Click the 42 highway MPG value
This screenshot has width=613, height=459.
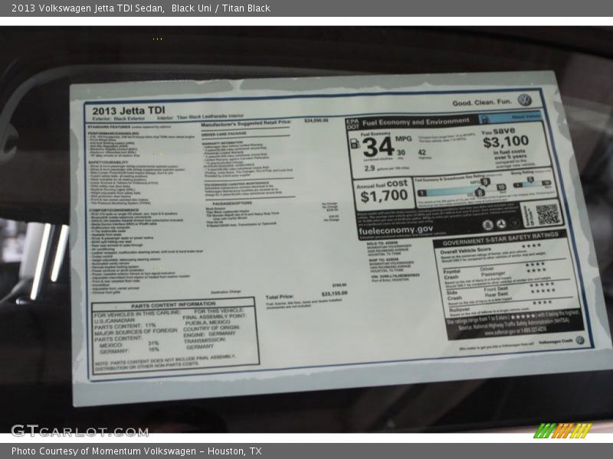tap(422, 152)
